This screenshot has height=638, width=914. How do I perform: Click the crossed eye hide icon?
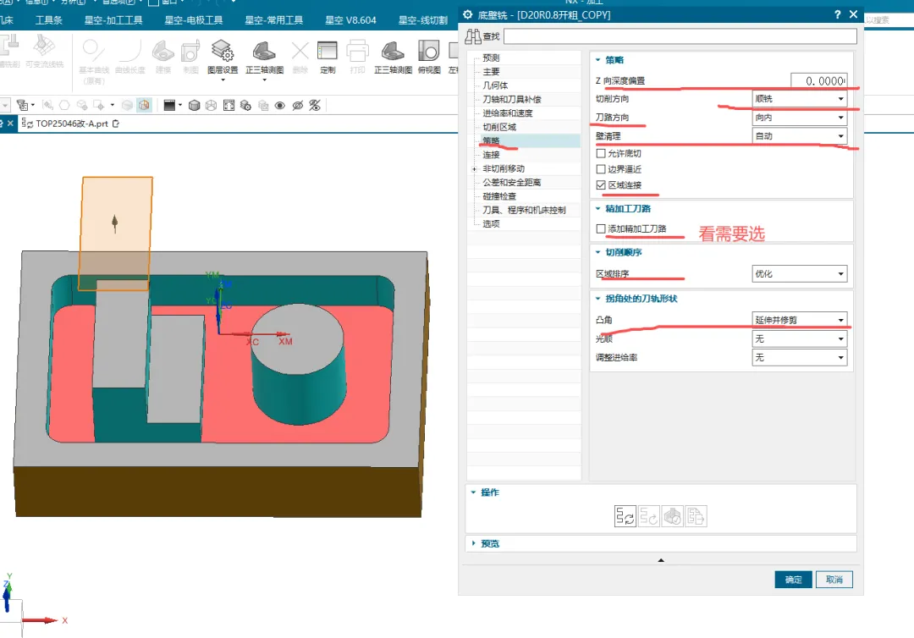click(298, 106)
